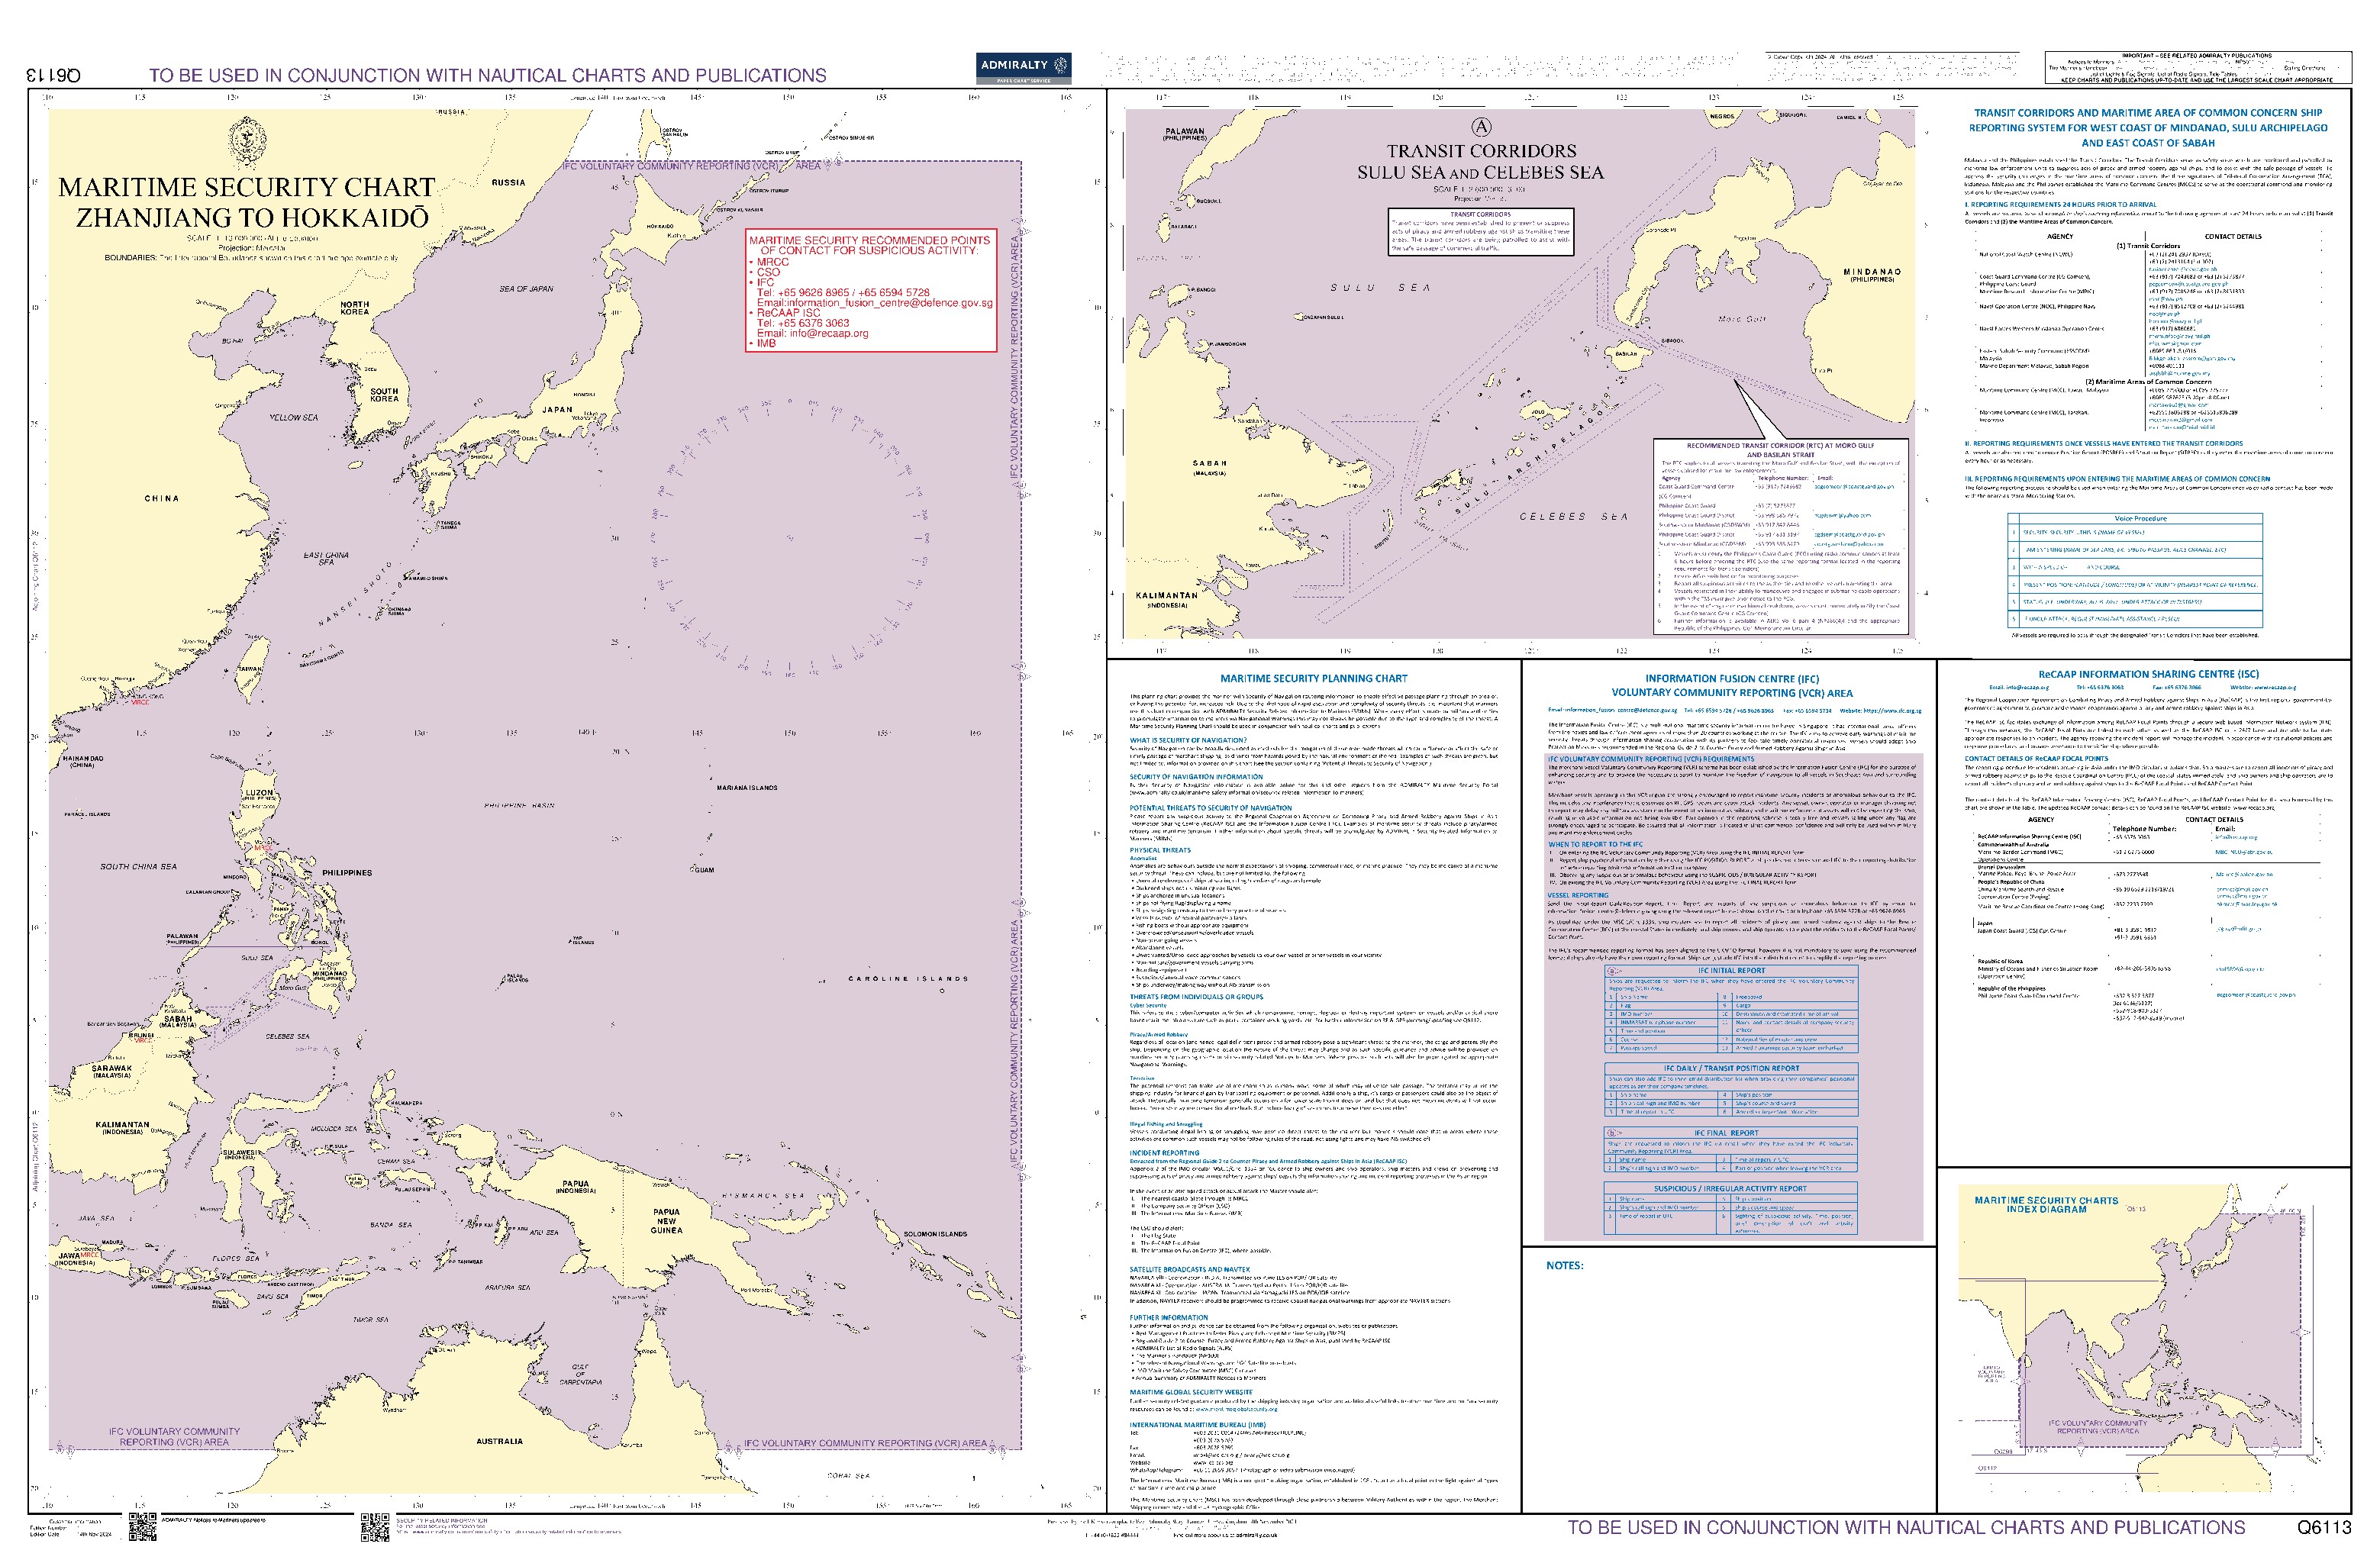Image resolution: width=2380 pixels, height=1547 pixels.
Task: Click the NOTES section label
Action: [1564, 1265]
